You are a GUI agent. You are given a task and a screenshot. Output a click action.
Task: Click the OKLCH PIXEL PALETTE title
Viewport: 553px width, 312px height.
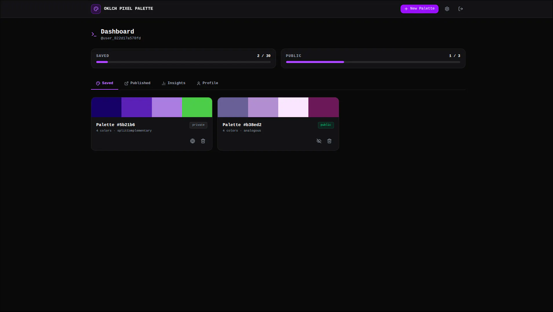pos(128,9)
